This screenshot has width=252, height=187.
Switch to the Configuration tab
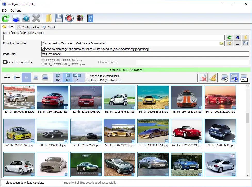click(x=28, y=27)
